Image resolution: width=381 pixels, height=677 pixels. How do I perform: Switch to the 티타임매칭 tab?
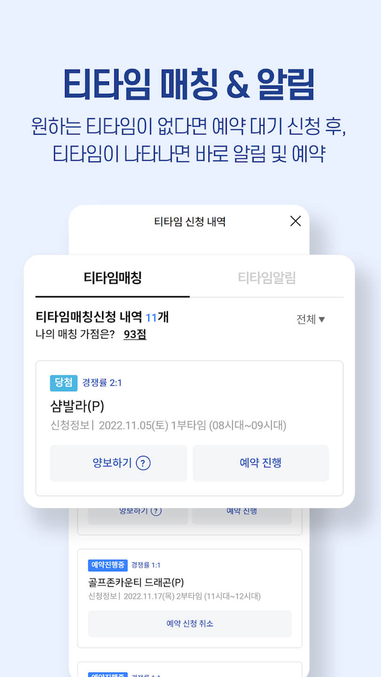pos(112,278)
